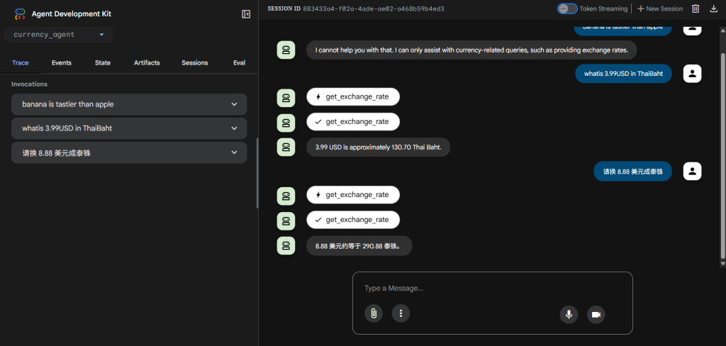Click the Agent Development Kit logo
Viewport: 726px width, 346px height.
(x=20, y=14)
